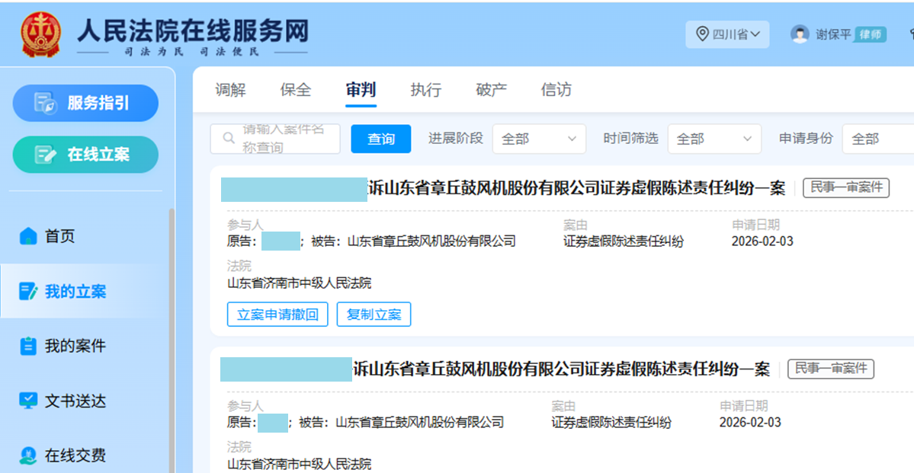
Task: Click the case name search field
Action: click(x=275, y=139)
